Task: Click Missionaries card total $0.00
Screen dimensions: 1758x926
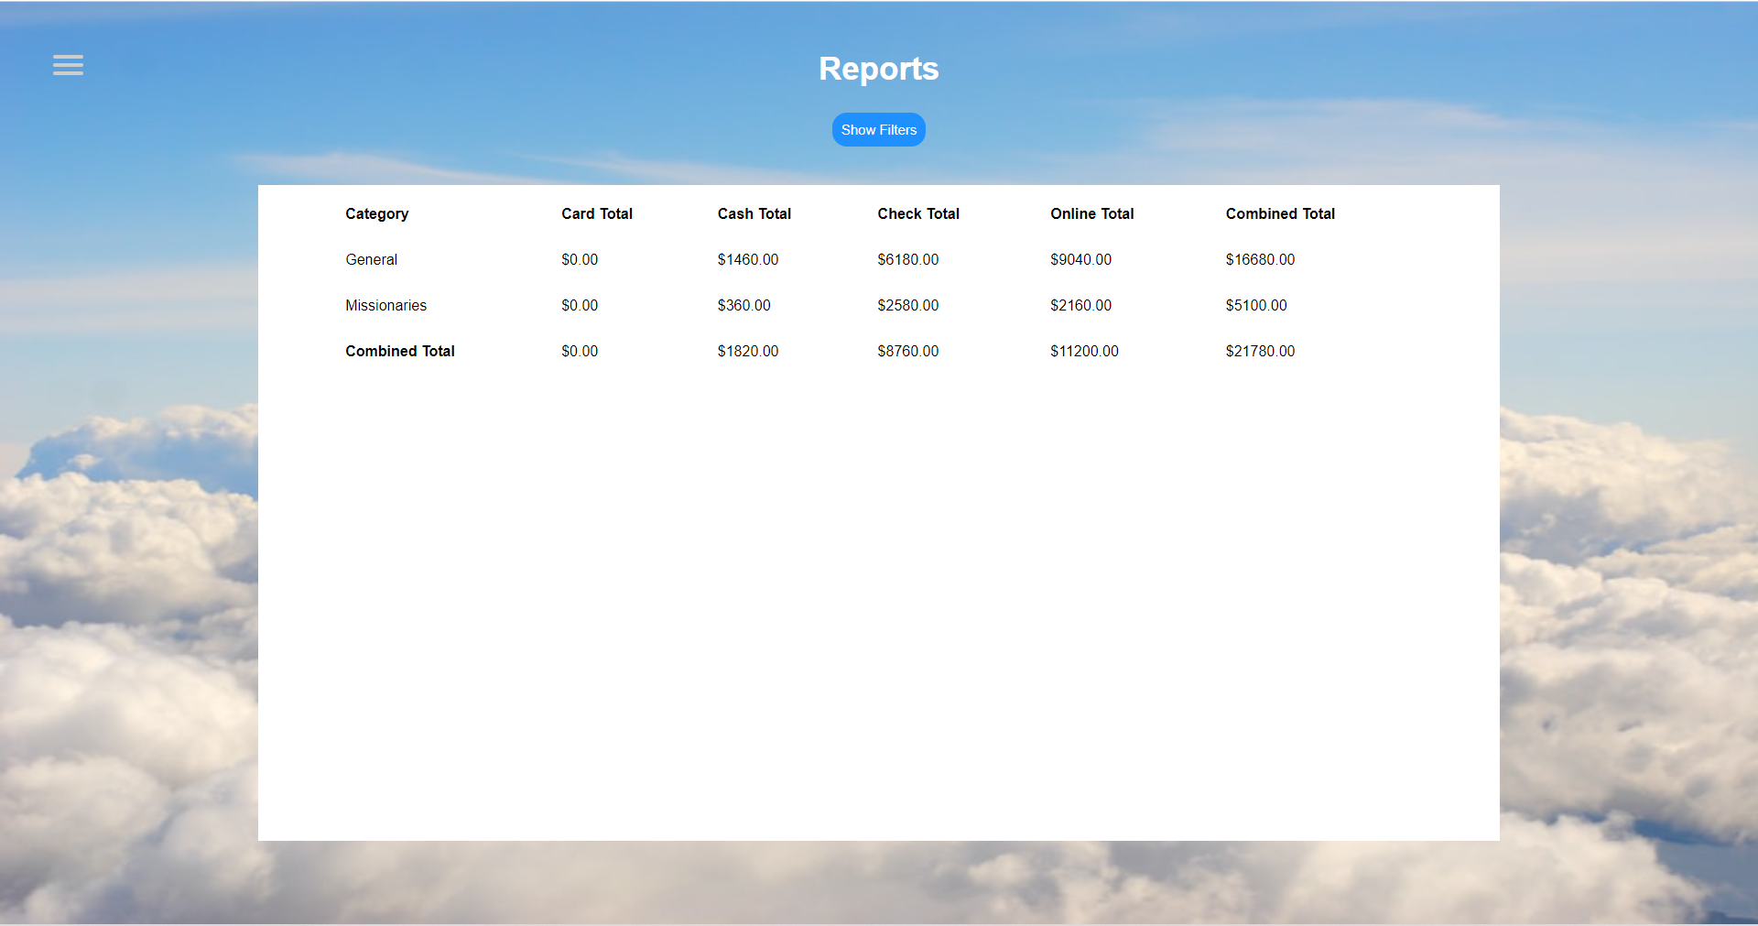Action: pos(580,305)
